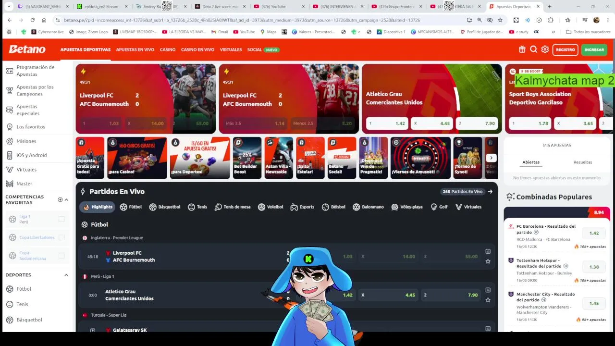Open iOS y Android in sidebar

pyautogui.click(x=31, y=155)
